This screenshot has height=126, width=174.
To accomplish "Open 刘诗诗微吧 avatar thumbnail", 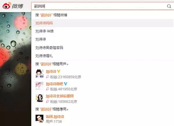I will pyautogui.click(x=39, y=86).
